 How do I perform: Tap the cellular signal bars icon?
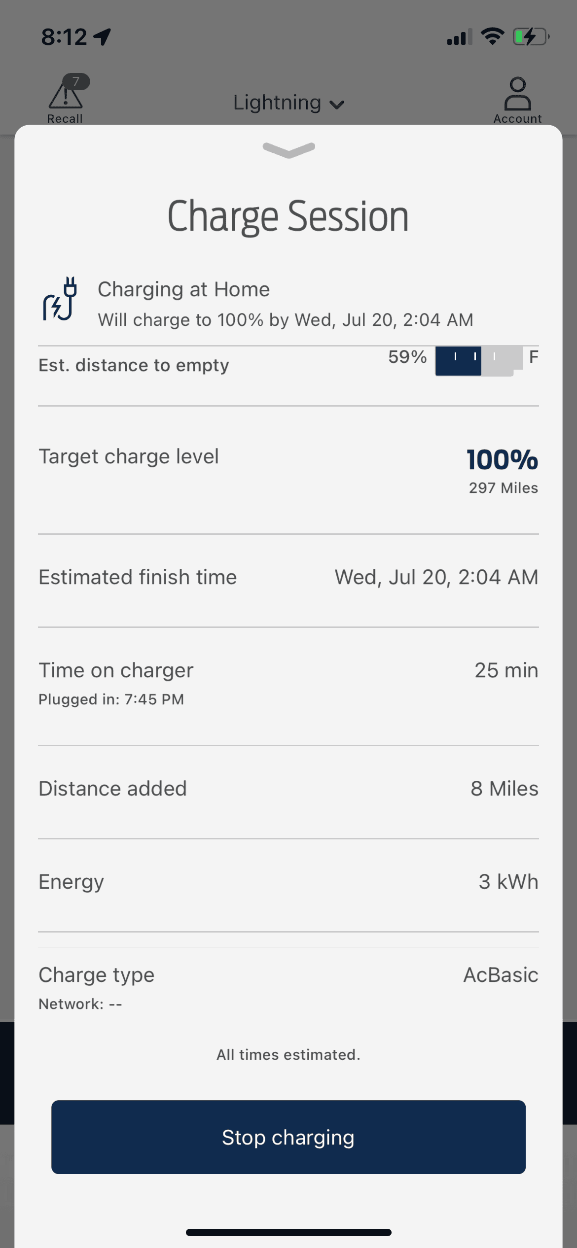[x=459, y=37]
